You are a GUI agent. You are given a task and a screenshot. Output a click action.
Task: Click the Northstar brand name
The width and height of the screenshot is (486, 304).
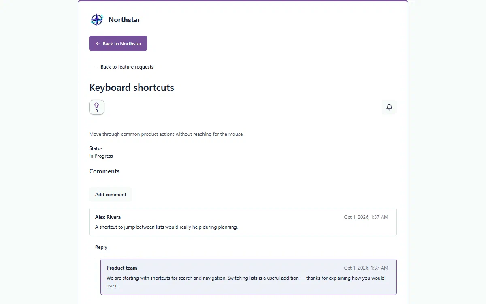124,20
